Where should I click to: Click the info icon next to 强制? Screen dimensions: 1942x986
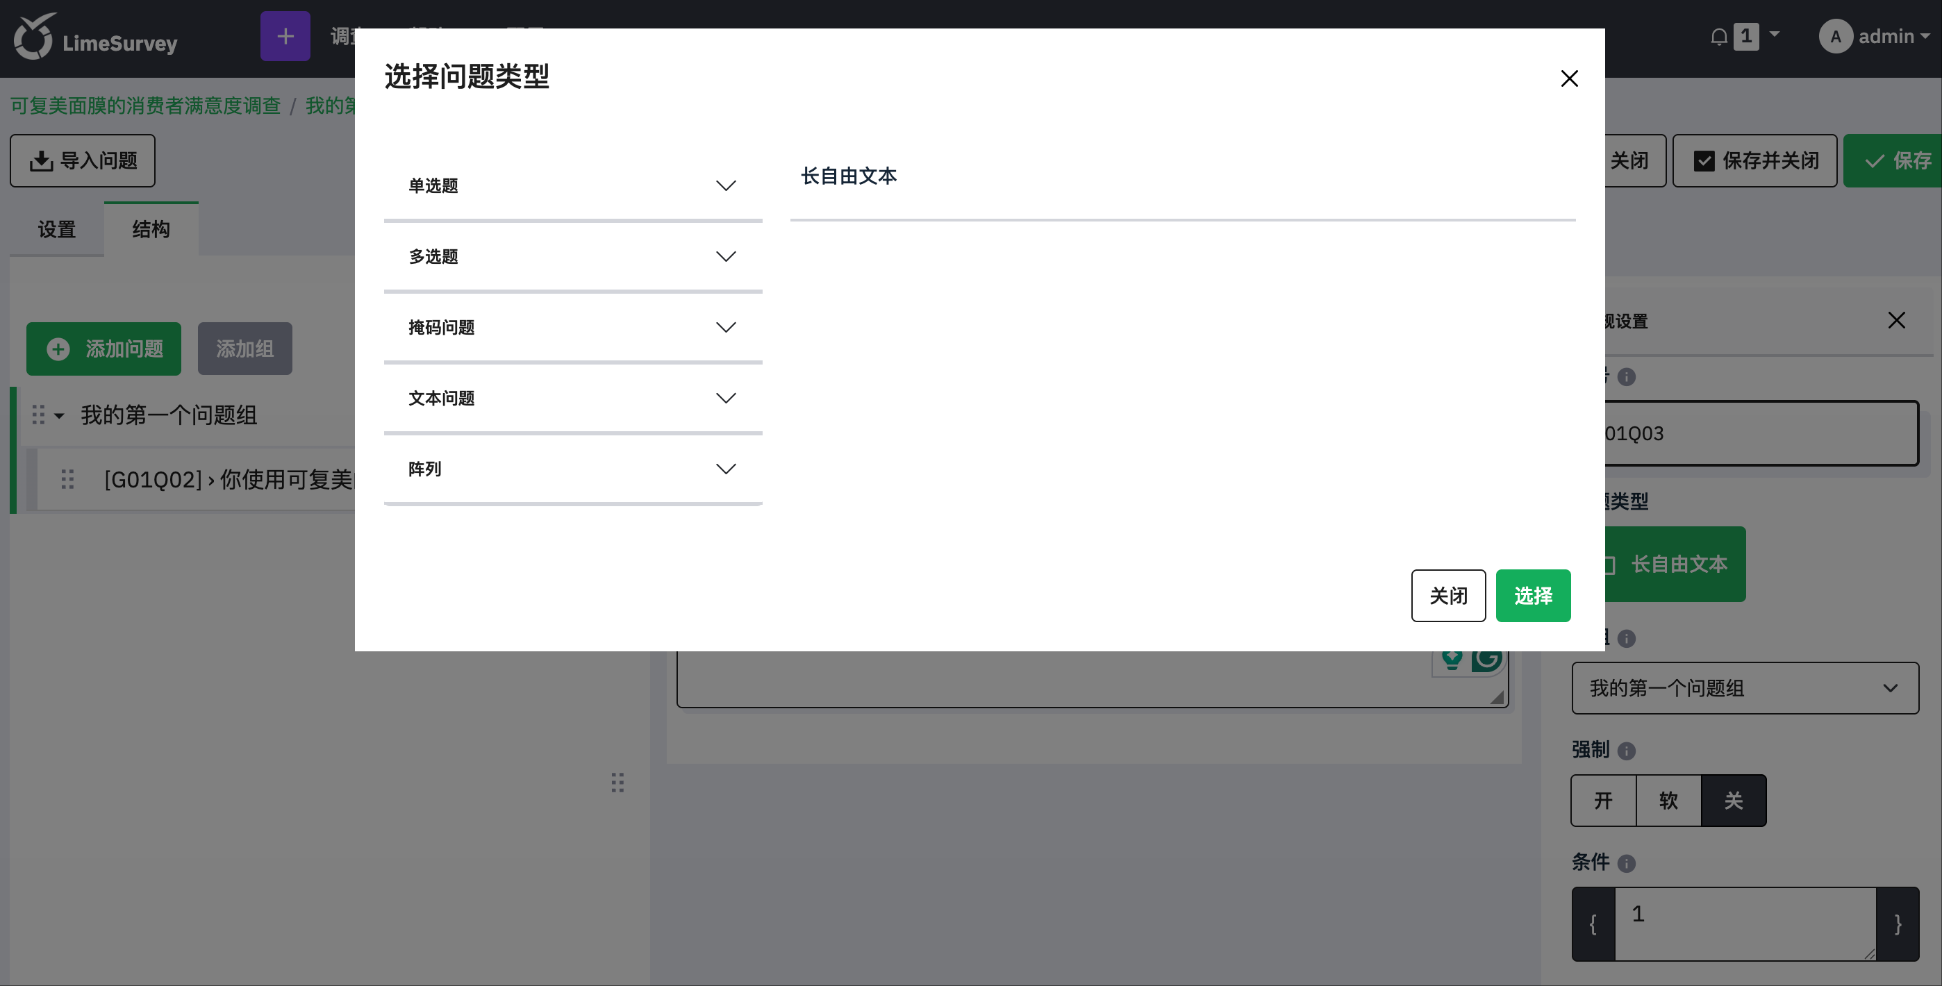1626,751
